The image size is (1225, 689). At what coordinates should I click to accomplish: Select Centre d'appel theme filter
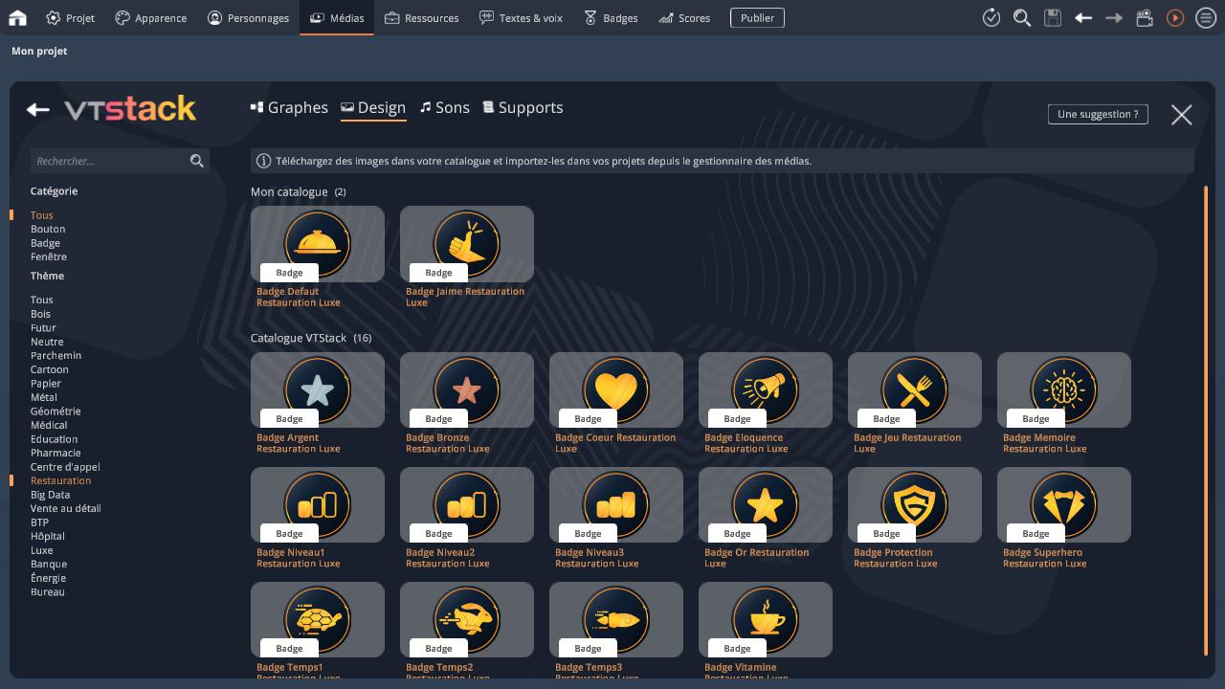point(65,467)
